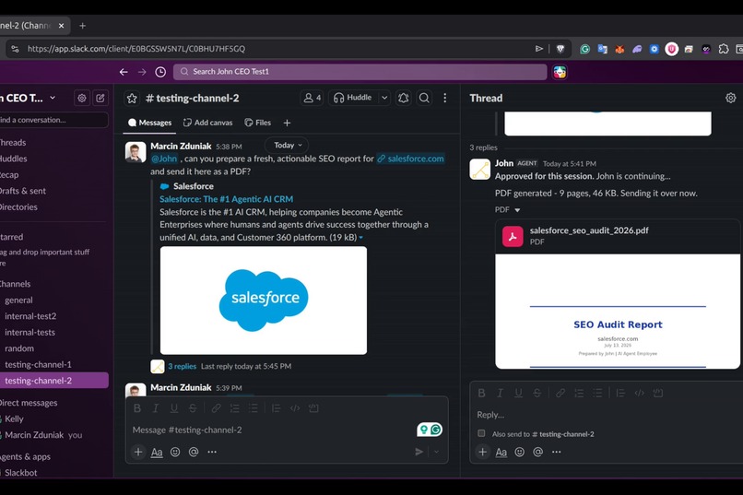Screen dimensions: 743x495
Task: Mention someone with @ in thread composer
Action: coord(537,452)
